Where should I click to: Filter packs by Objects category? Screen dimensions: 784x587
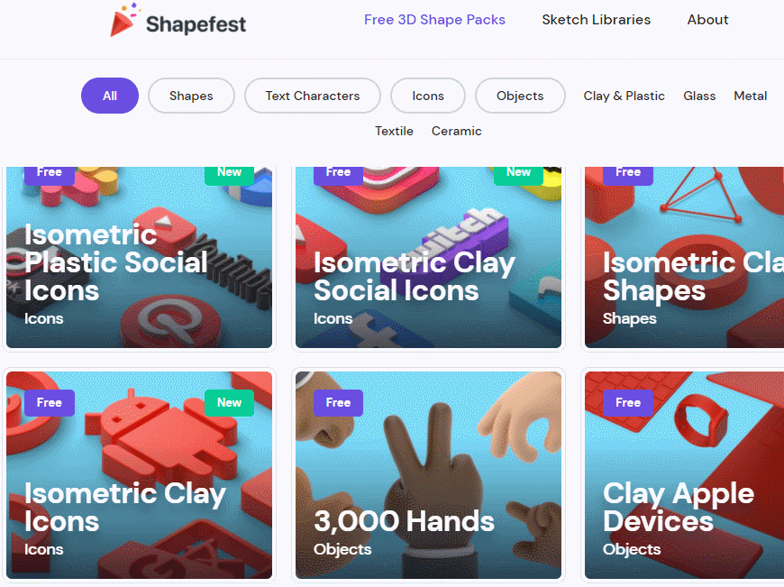[x=520, y=96]
